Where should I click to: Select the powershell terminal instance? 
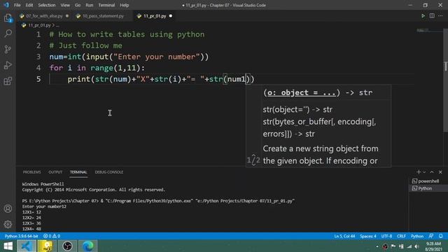[426, 181]
